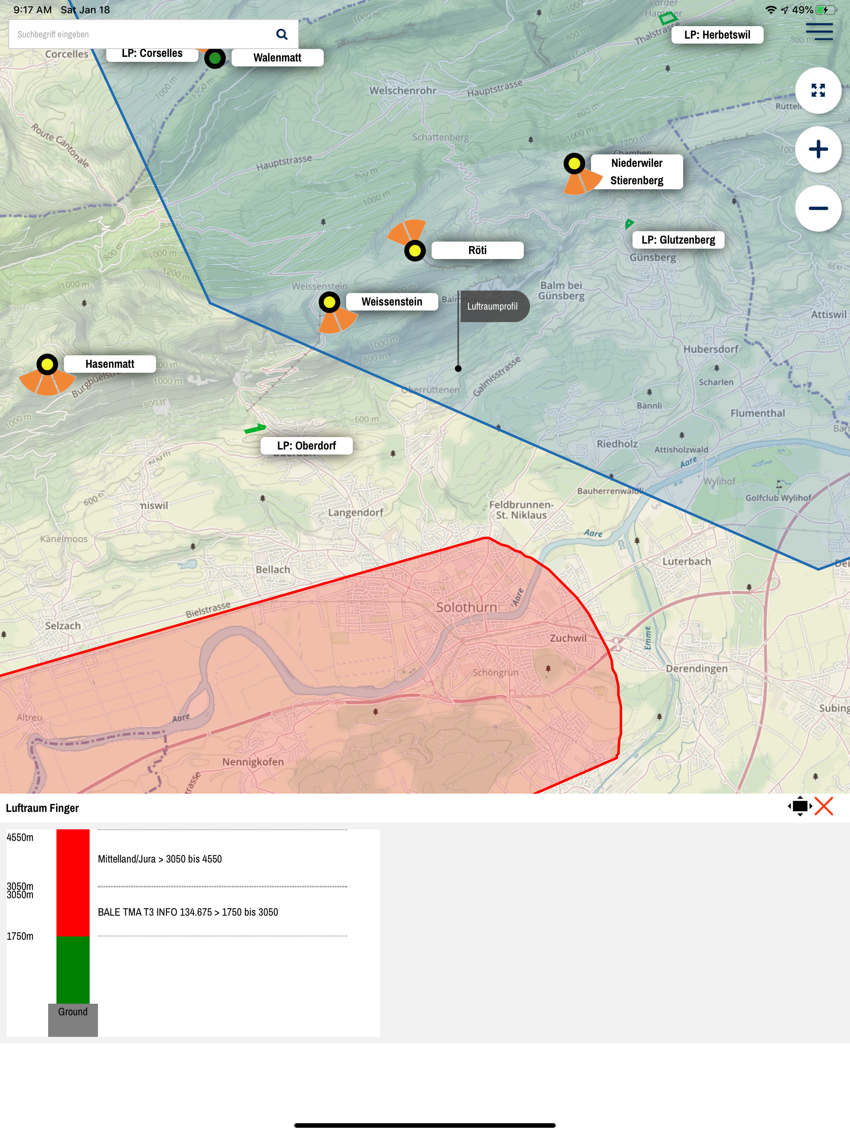Image resolution: width=850 pixels, height=1134 pixels.
Task: Click the BALE TMA T3 INFO entry
Action: pyautogui.click(x=188, y=912)
